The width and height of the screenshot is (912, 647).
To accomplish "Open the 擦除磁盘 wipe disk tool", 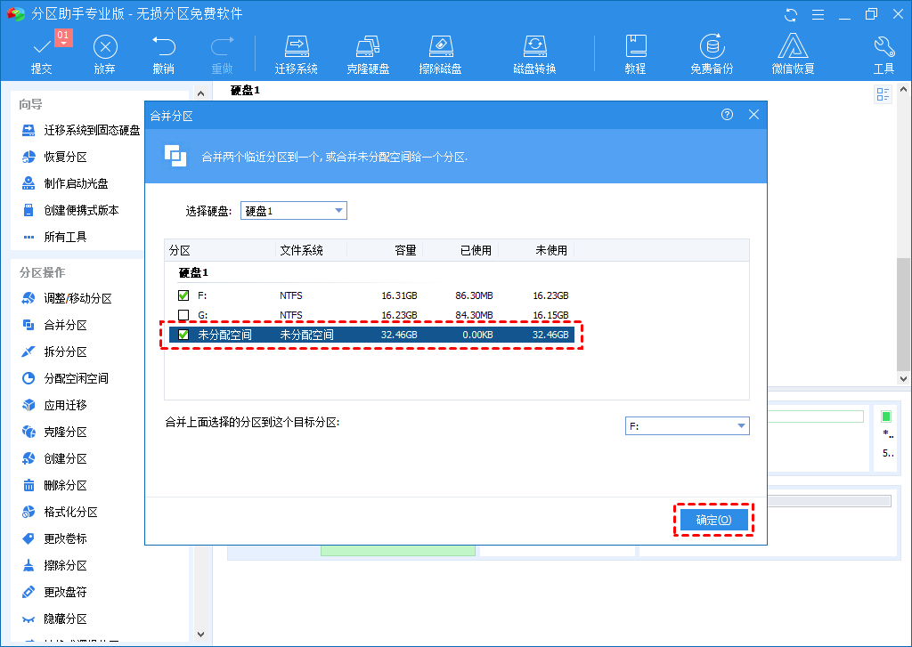I will [x=440, y=54].
